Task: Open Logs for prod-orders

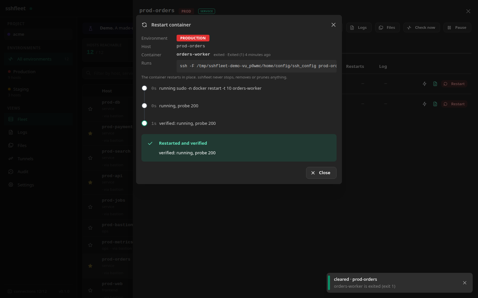Action: (359, 27)
